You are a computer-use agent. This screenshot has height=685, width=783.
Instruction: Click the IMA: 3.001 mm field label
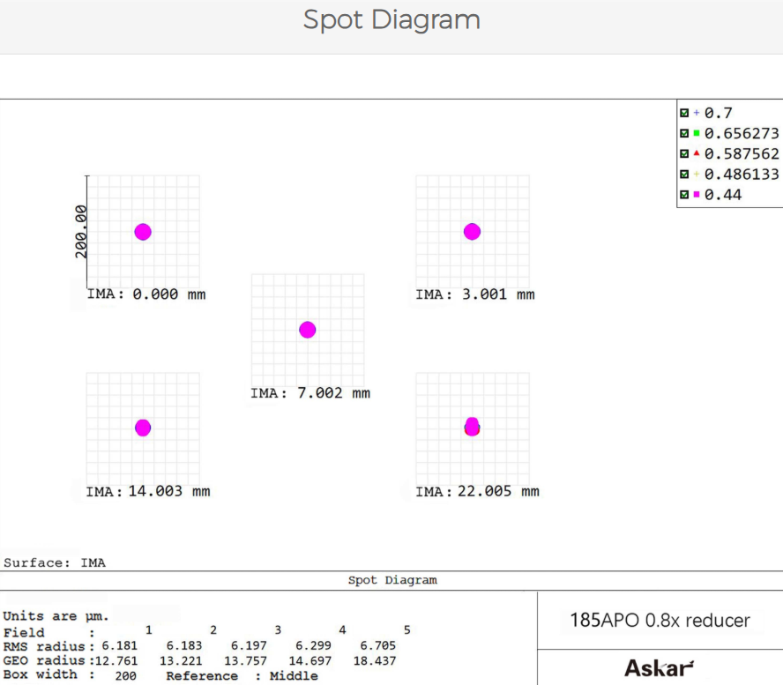[474, 294]
